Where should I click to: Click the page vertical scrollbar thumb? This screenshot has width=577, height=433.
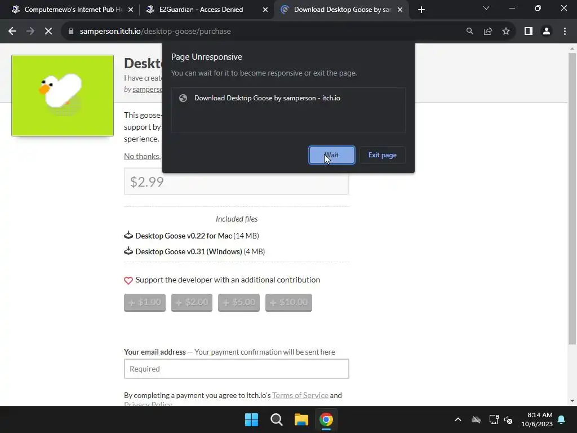coord(572,199)
